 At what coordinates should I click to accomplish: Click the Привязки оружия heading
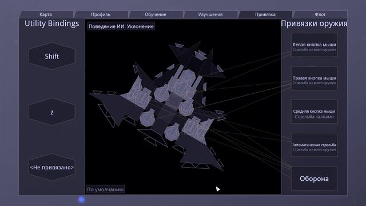click(x=314, y=23)
